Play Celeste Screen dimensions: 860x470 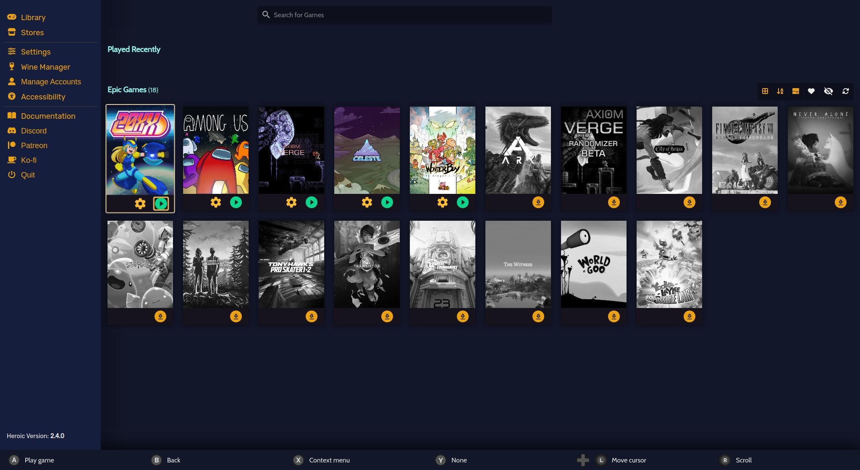coord(387,202)
